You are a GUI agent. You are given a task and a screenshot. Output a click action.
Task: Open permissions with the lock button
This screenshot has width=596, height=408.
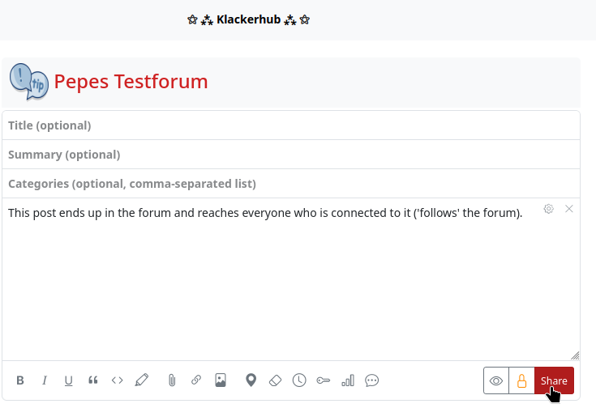pyautogui.click(x=521, y=380)
